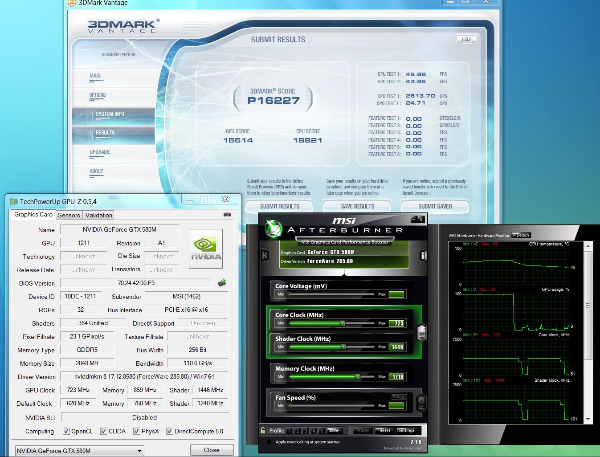Image resolution: width=600 pixels, height=457 pixels.
Task: Open the UPGRADE section in 3DMark
Action: [100, 152]
